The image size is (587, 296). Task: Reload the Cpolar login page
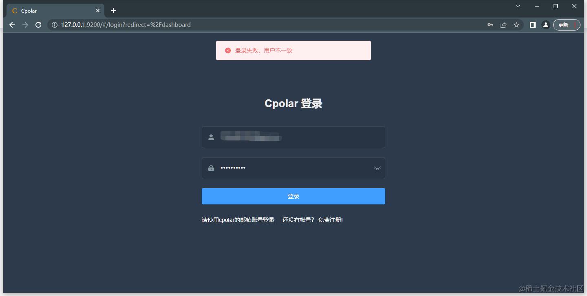[x=38, y=25]
